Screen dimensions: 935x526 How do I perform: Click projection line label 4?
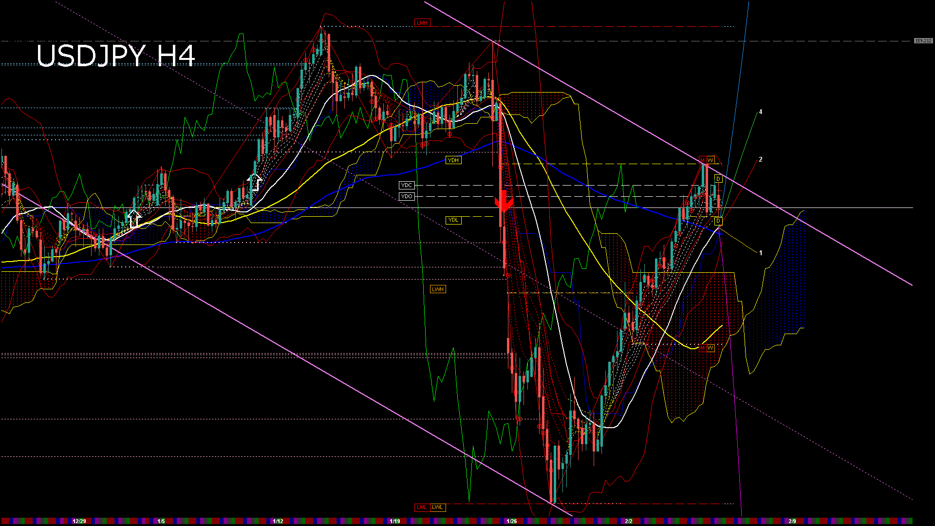760,112
